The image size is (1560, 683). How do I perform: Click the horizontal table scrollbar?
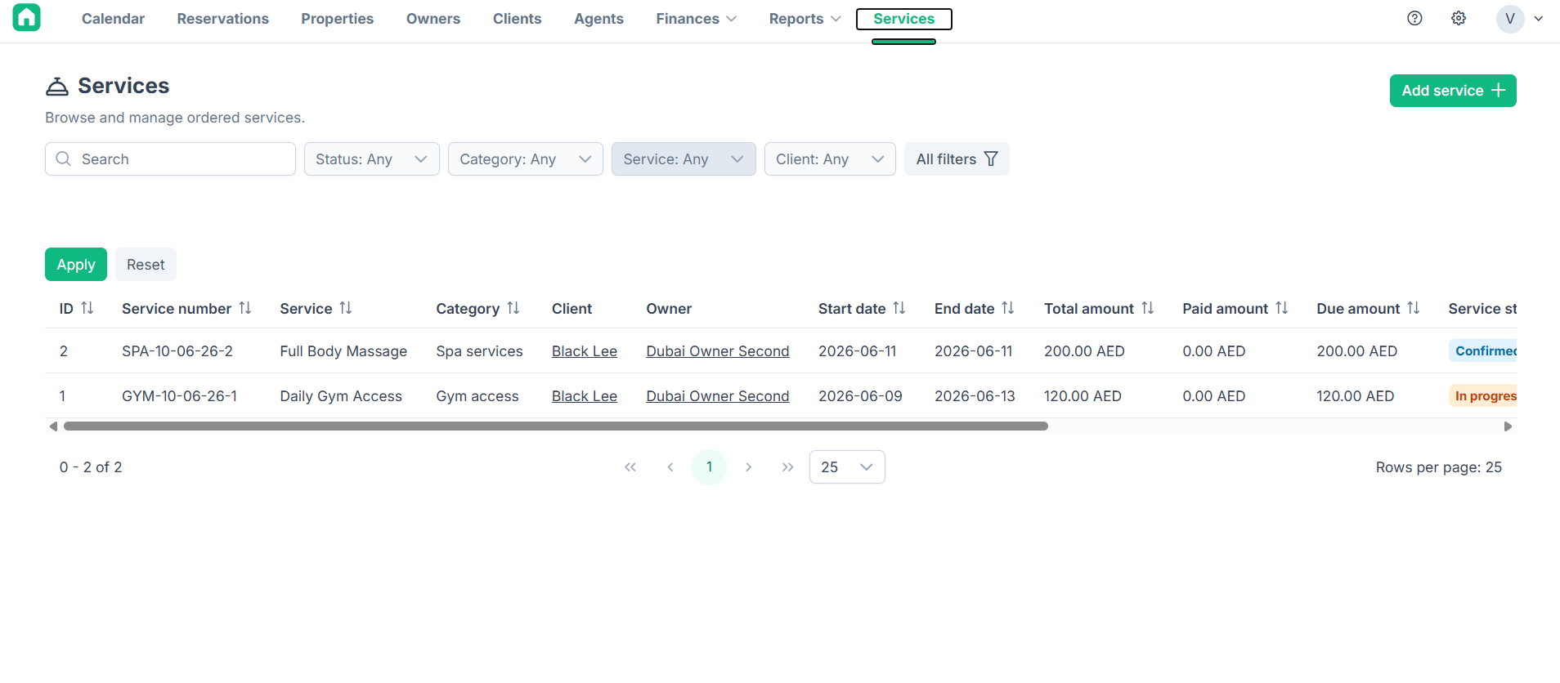pyautogui.click(x=556, y=426)
